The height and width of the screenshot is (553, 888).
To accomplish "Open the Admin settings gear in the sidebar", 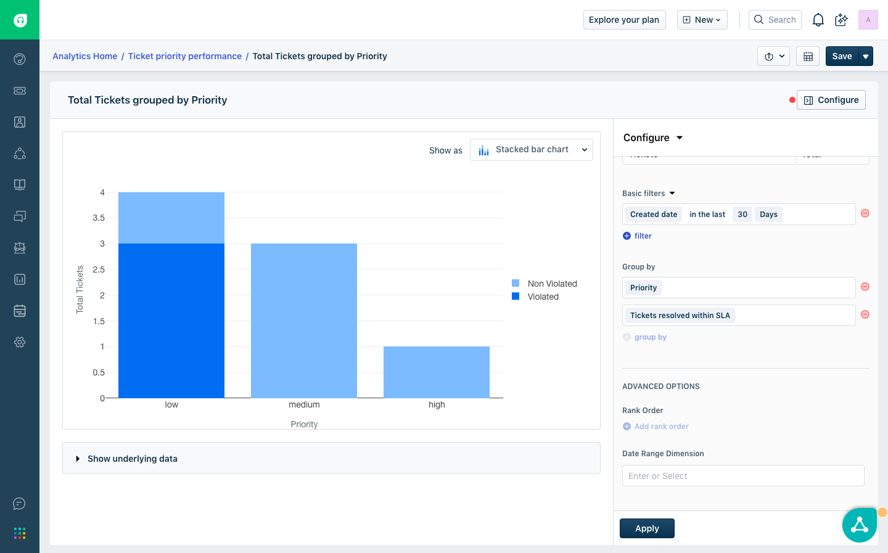I will pyautogui.click(x=20, y=342).
